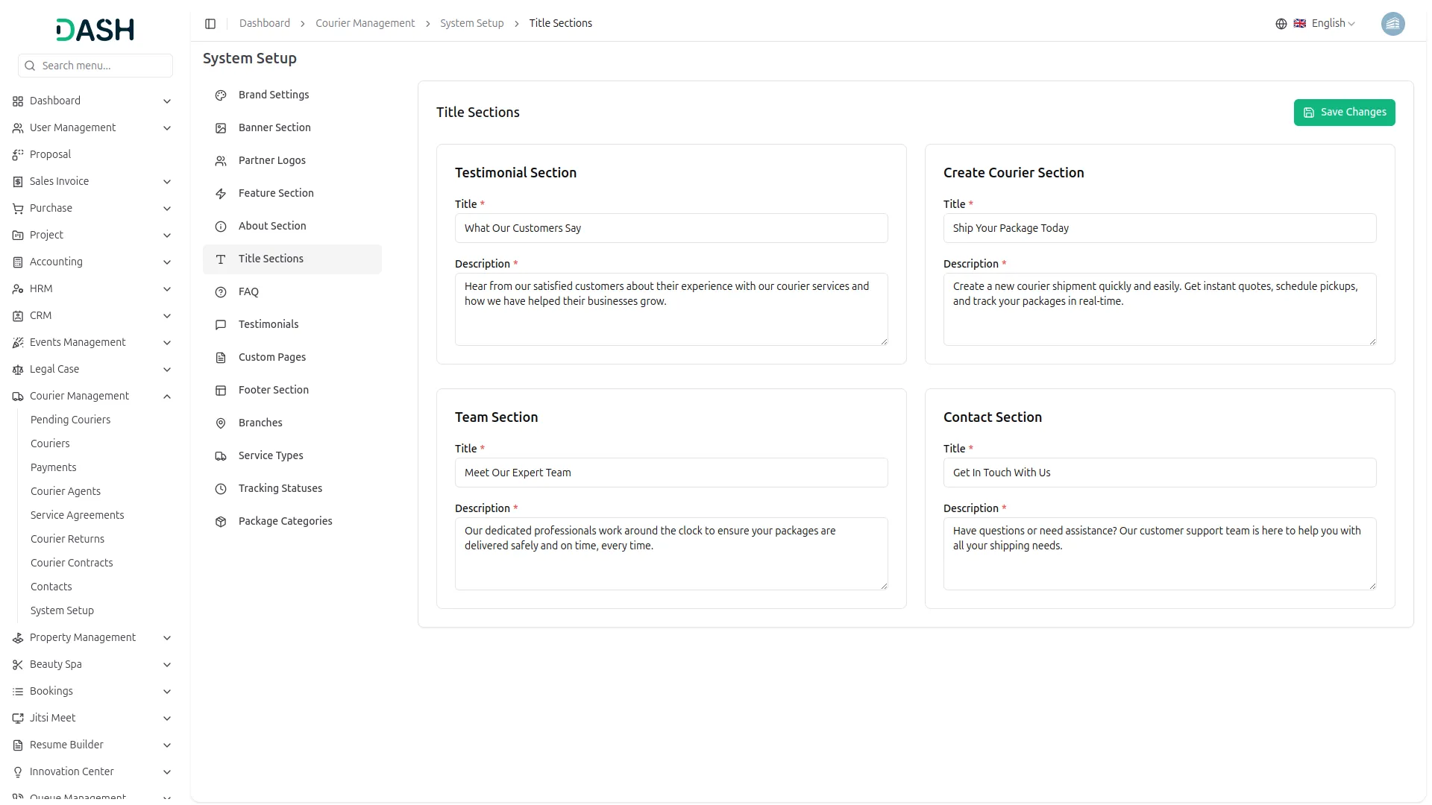Screen dimensions: 1432x805
Task: Click the Tracking Statuses clock icon
Action: 221,489
